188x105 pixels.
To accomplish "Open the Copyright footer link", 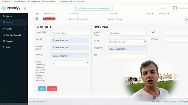I will tap(183, 102).
